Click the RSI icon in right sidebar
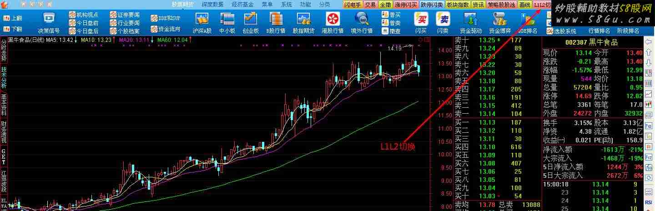Image resolution: width=655 pixels, height=211 pixels. coord(649,202)
